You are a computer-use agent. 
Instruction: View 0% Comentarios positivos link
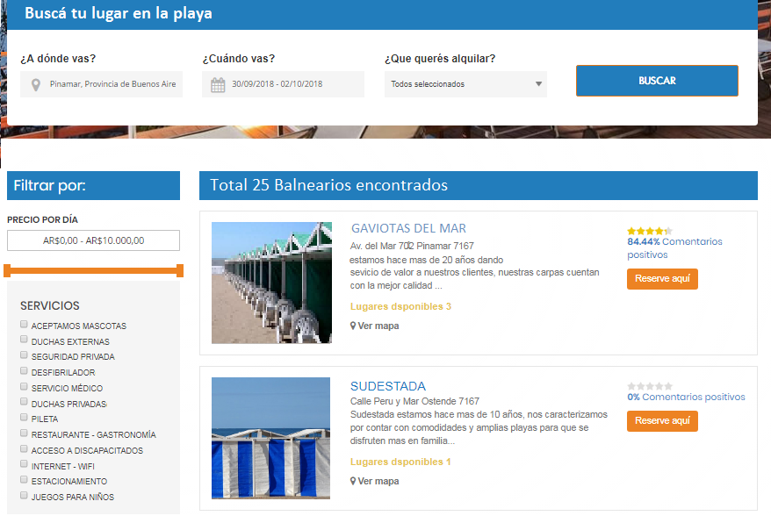pos(686,398)
